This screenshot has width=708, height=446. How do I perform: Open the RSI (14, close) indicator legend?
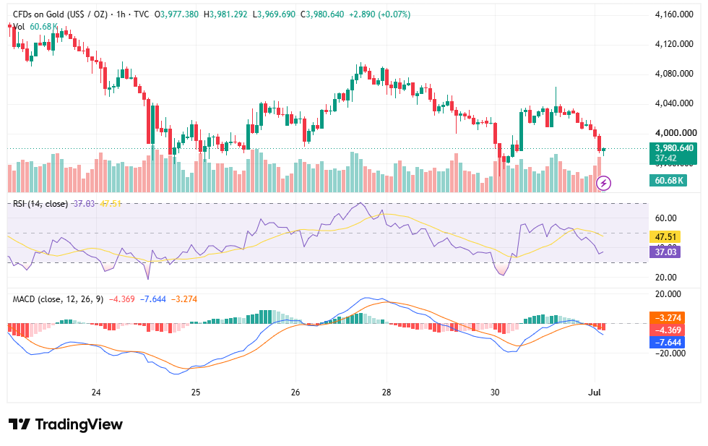coord(40,204)
